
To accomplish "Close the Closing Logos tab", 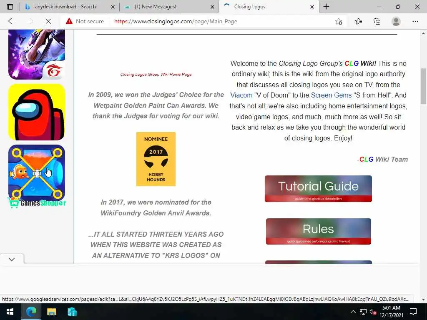I will (312, 7).
